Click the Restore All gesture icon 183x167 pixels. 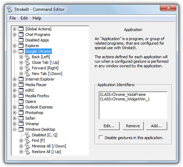click(x=27, y=152)
